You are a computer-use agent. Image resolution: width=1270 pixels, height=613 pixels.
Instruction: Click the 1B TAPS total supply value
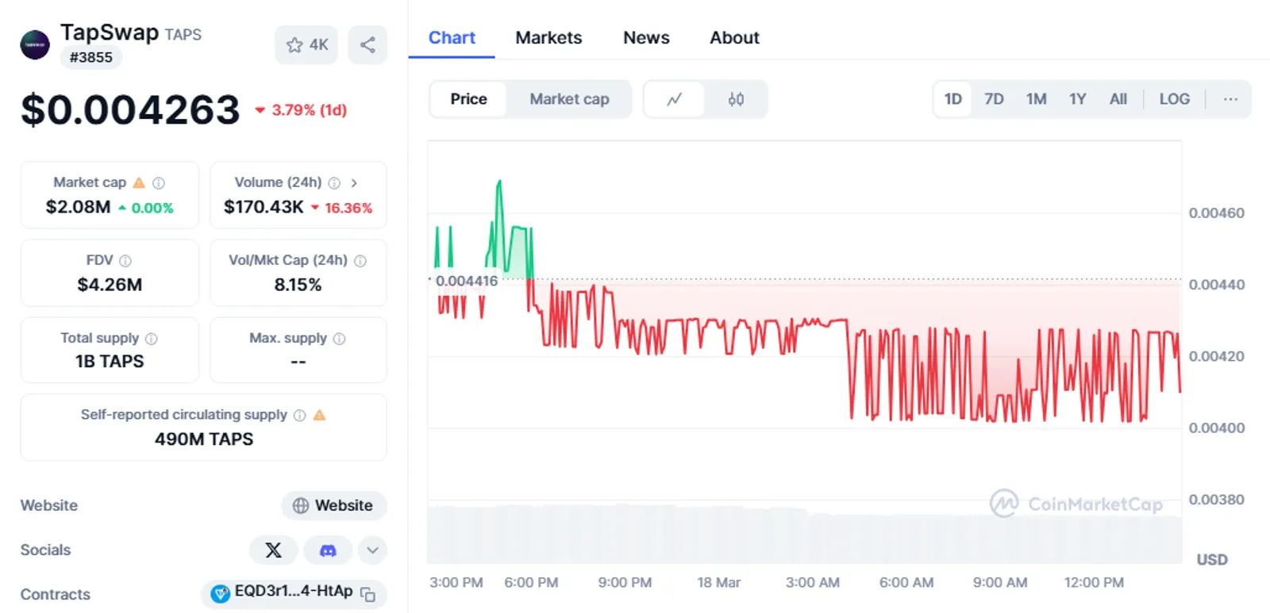pos(110,362)
